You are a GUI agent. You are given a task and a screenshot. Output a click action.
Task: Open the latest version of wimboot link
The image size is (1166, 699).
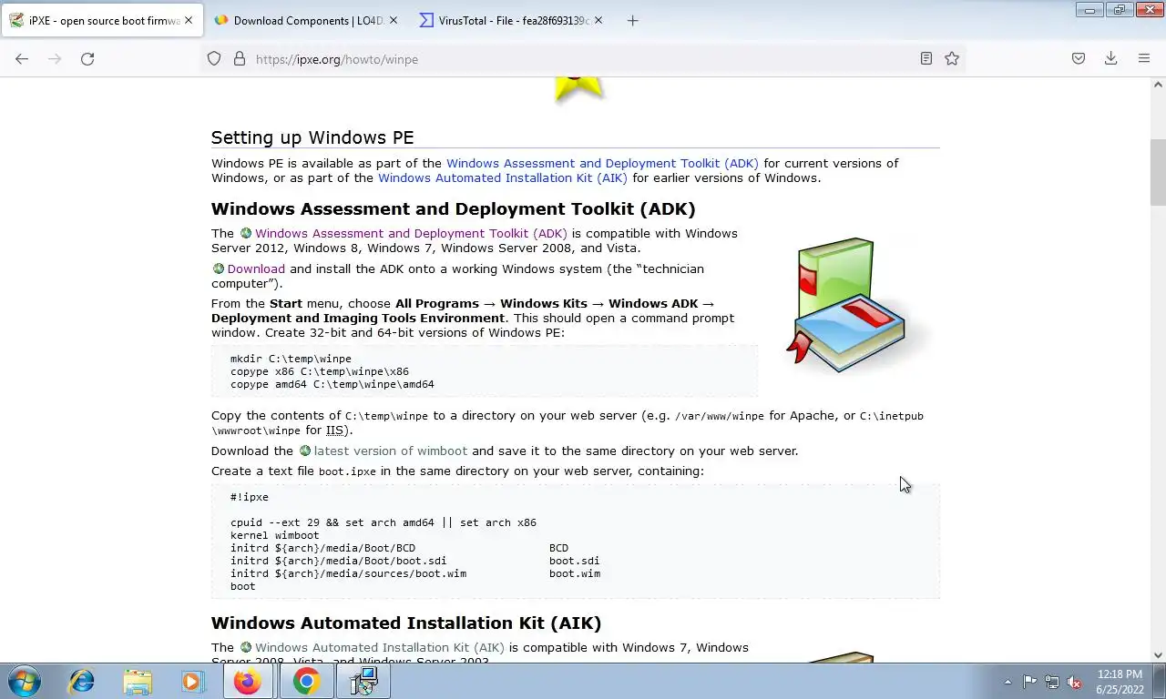[390, 451]
